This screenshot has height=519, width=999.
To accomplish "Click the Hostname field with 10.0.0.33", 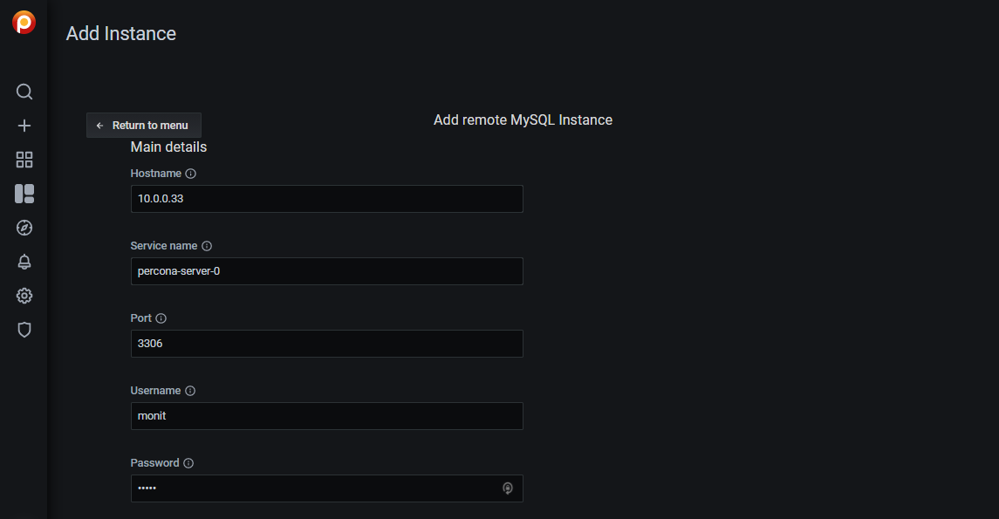I will (x=327, y=199).
